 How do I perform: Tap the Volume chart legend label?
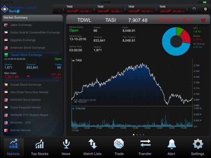79,108
